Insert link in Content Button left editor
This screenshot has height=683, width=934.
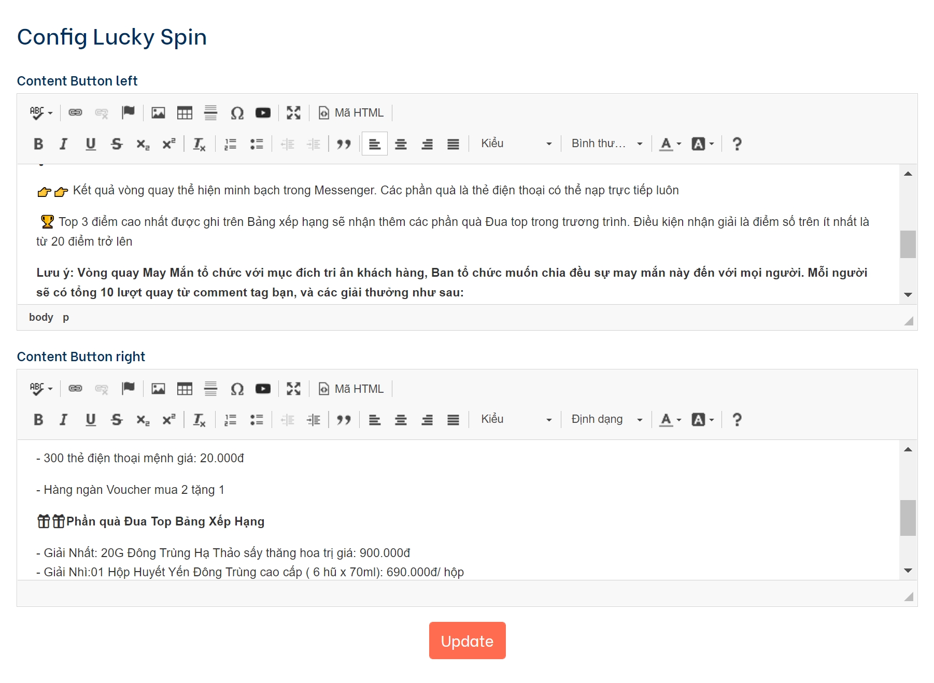[76, 113]
